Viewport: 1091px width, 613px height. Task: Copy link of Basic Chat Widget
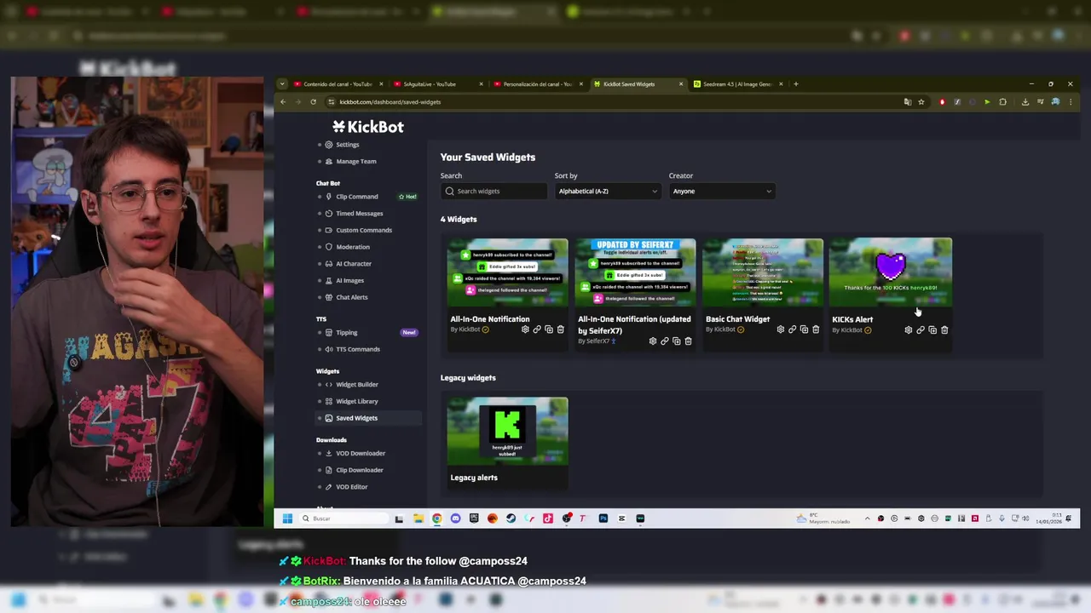[793, 329]
